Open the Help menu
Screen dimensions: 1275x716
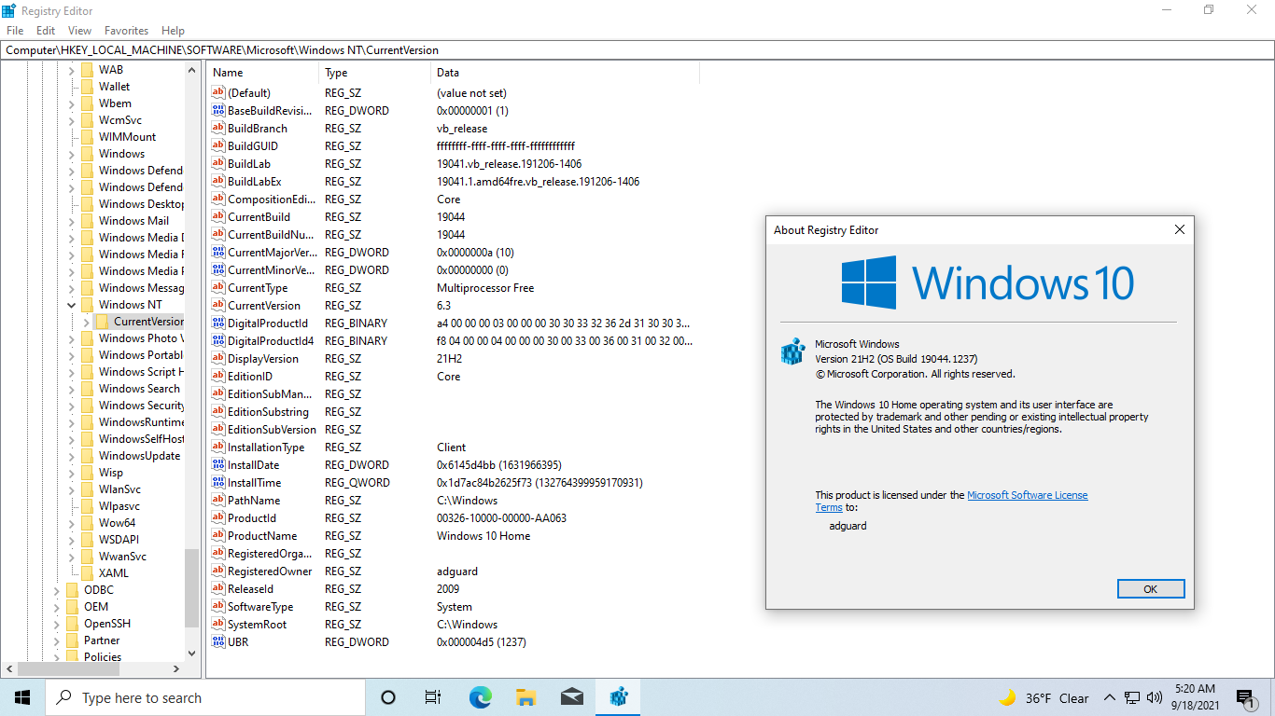click(173, 31)
